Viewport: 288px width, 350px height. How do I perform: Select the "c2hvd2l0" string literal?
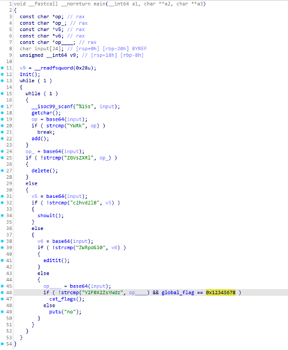(84, 202)
